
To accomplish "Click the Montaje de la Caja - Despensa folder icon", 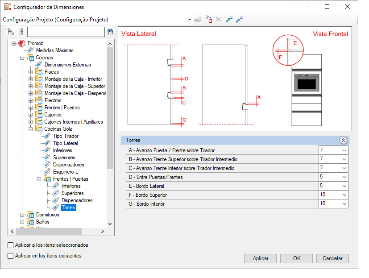I will point(39,93).
